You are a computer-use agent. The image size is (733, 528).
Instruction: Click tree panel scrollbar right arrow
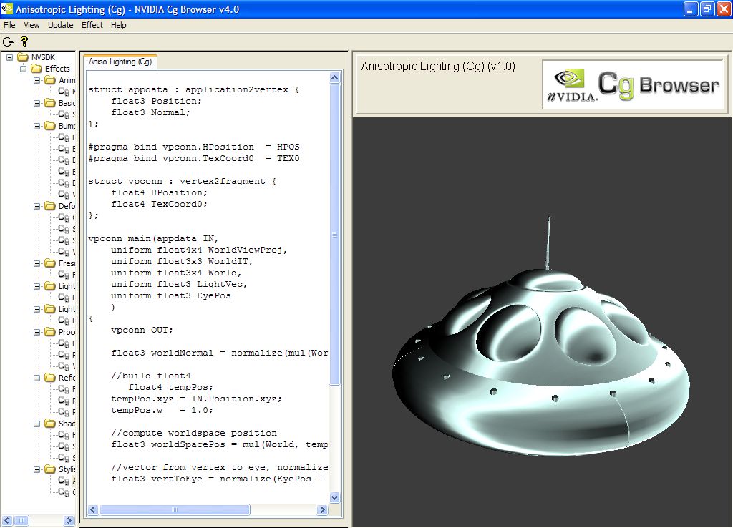(69, 520)
